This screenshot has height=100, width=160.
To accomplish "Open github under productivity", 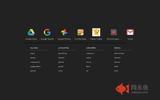I will point(61,62).
